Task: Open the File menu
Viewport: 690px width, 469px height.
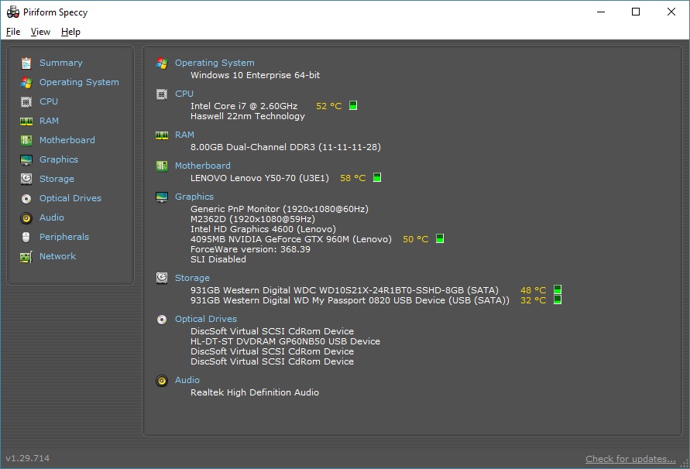Action: pos(13,32)
